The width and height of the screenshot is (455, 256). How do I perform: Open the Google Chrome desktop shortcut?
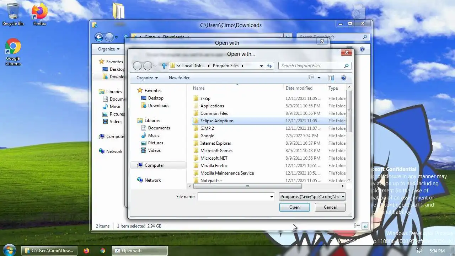(x=13, y=52)
